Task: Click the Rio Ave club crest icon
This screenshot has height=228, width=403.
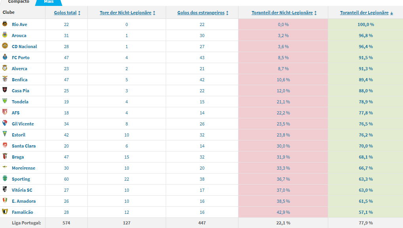Action: (5, 24)
